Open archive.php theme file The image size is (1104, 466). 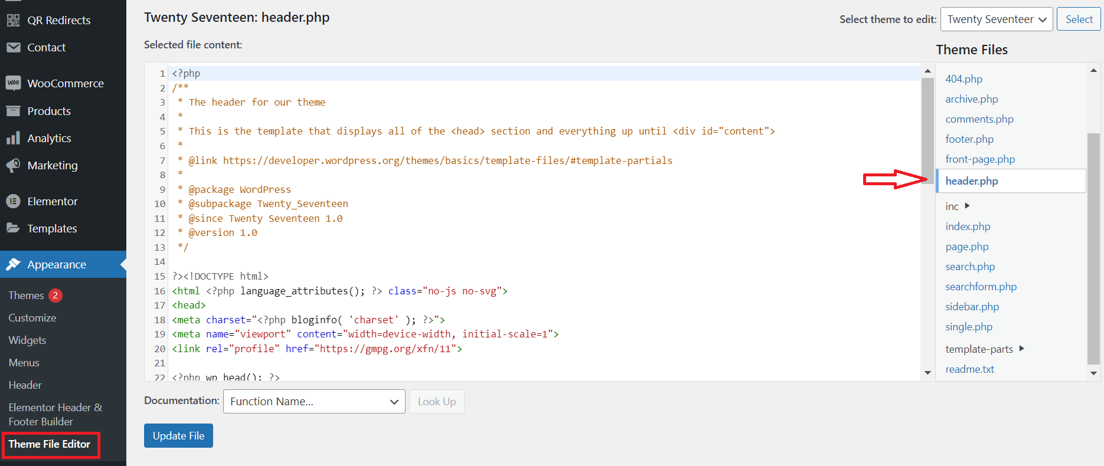pos(972,99)
